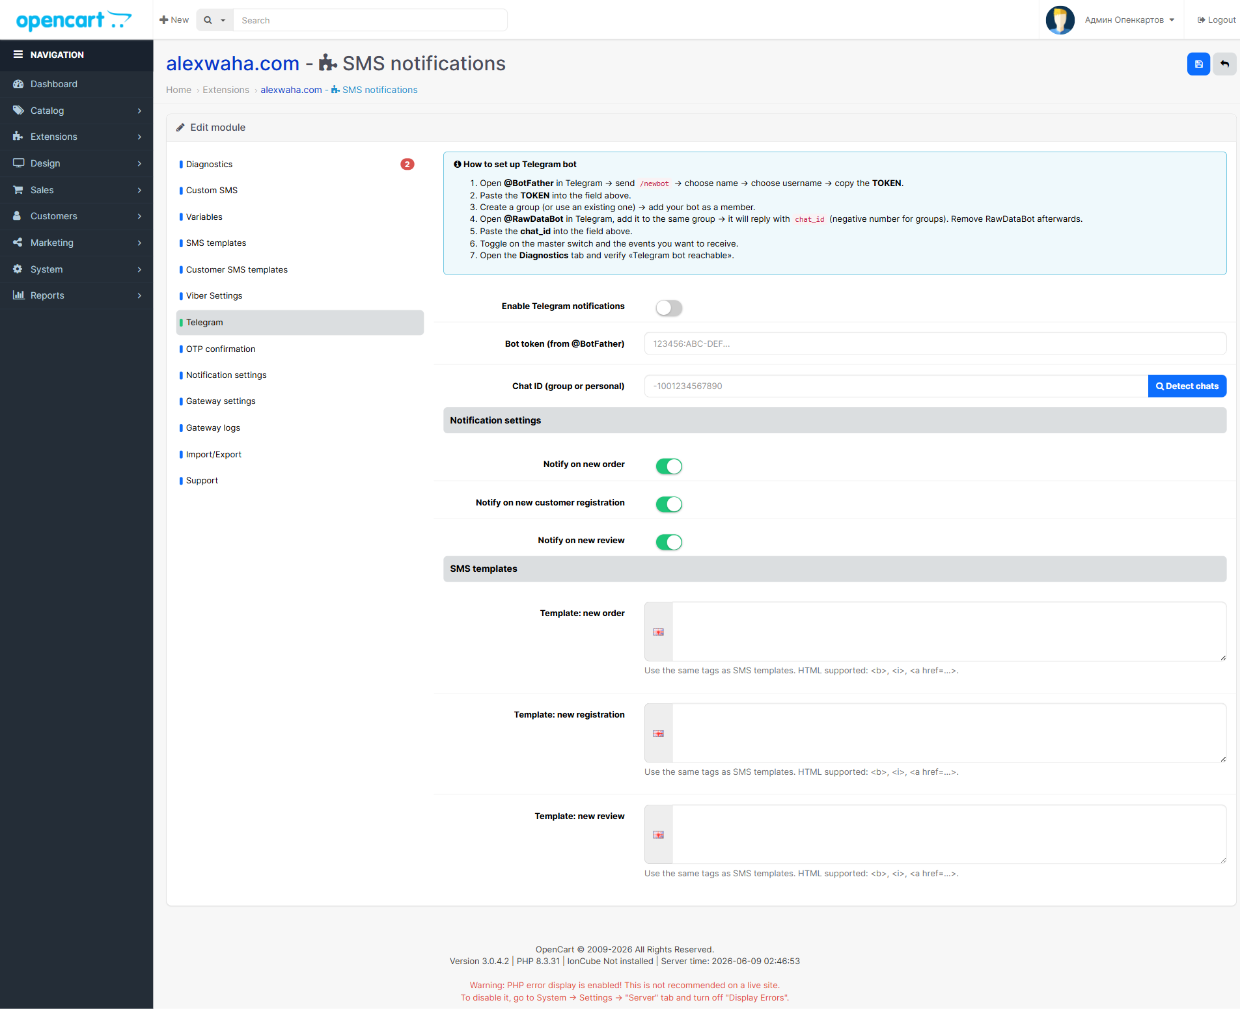Open the Custom SMS tab
This screenshot has height=1009, width=1240.
(x=300, y=191)
